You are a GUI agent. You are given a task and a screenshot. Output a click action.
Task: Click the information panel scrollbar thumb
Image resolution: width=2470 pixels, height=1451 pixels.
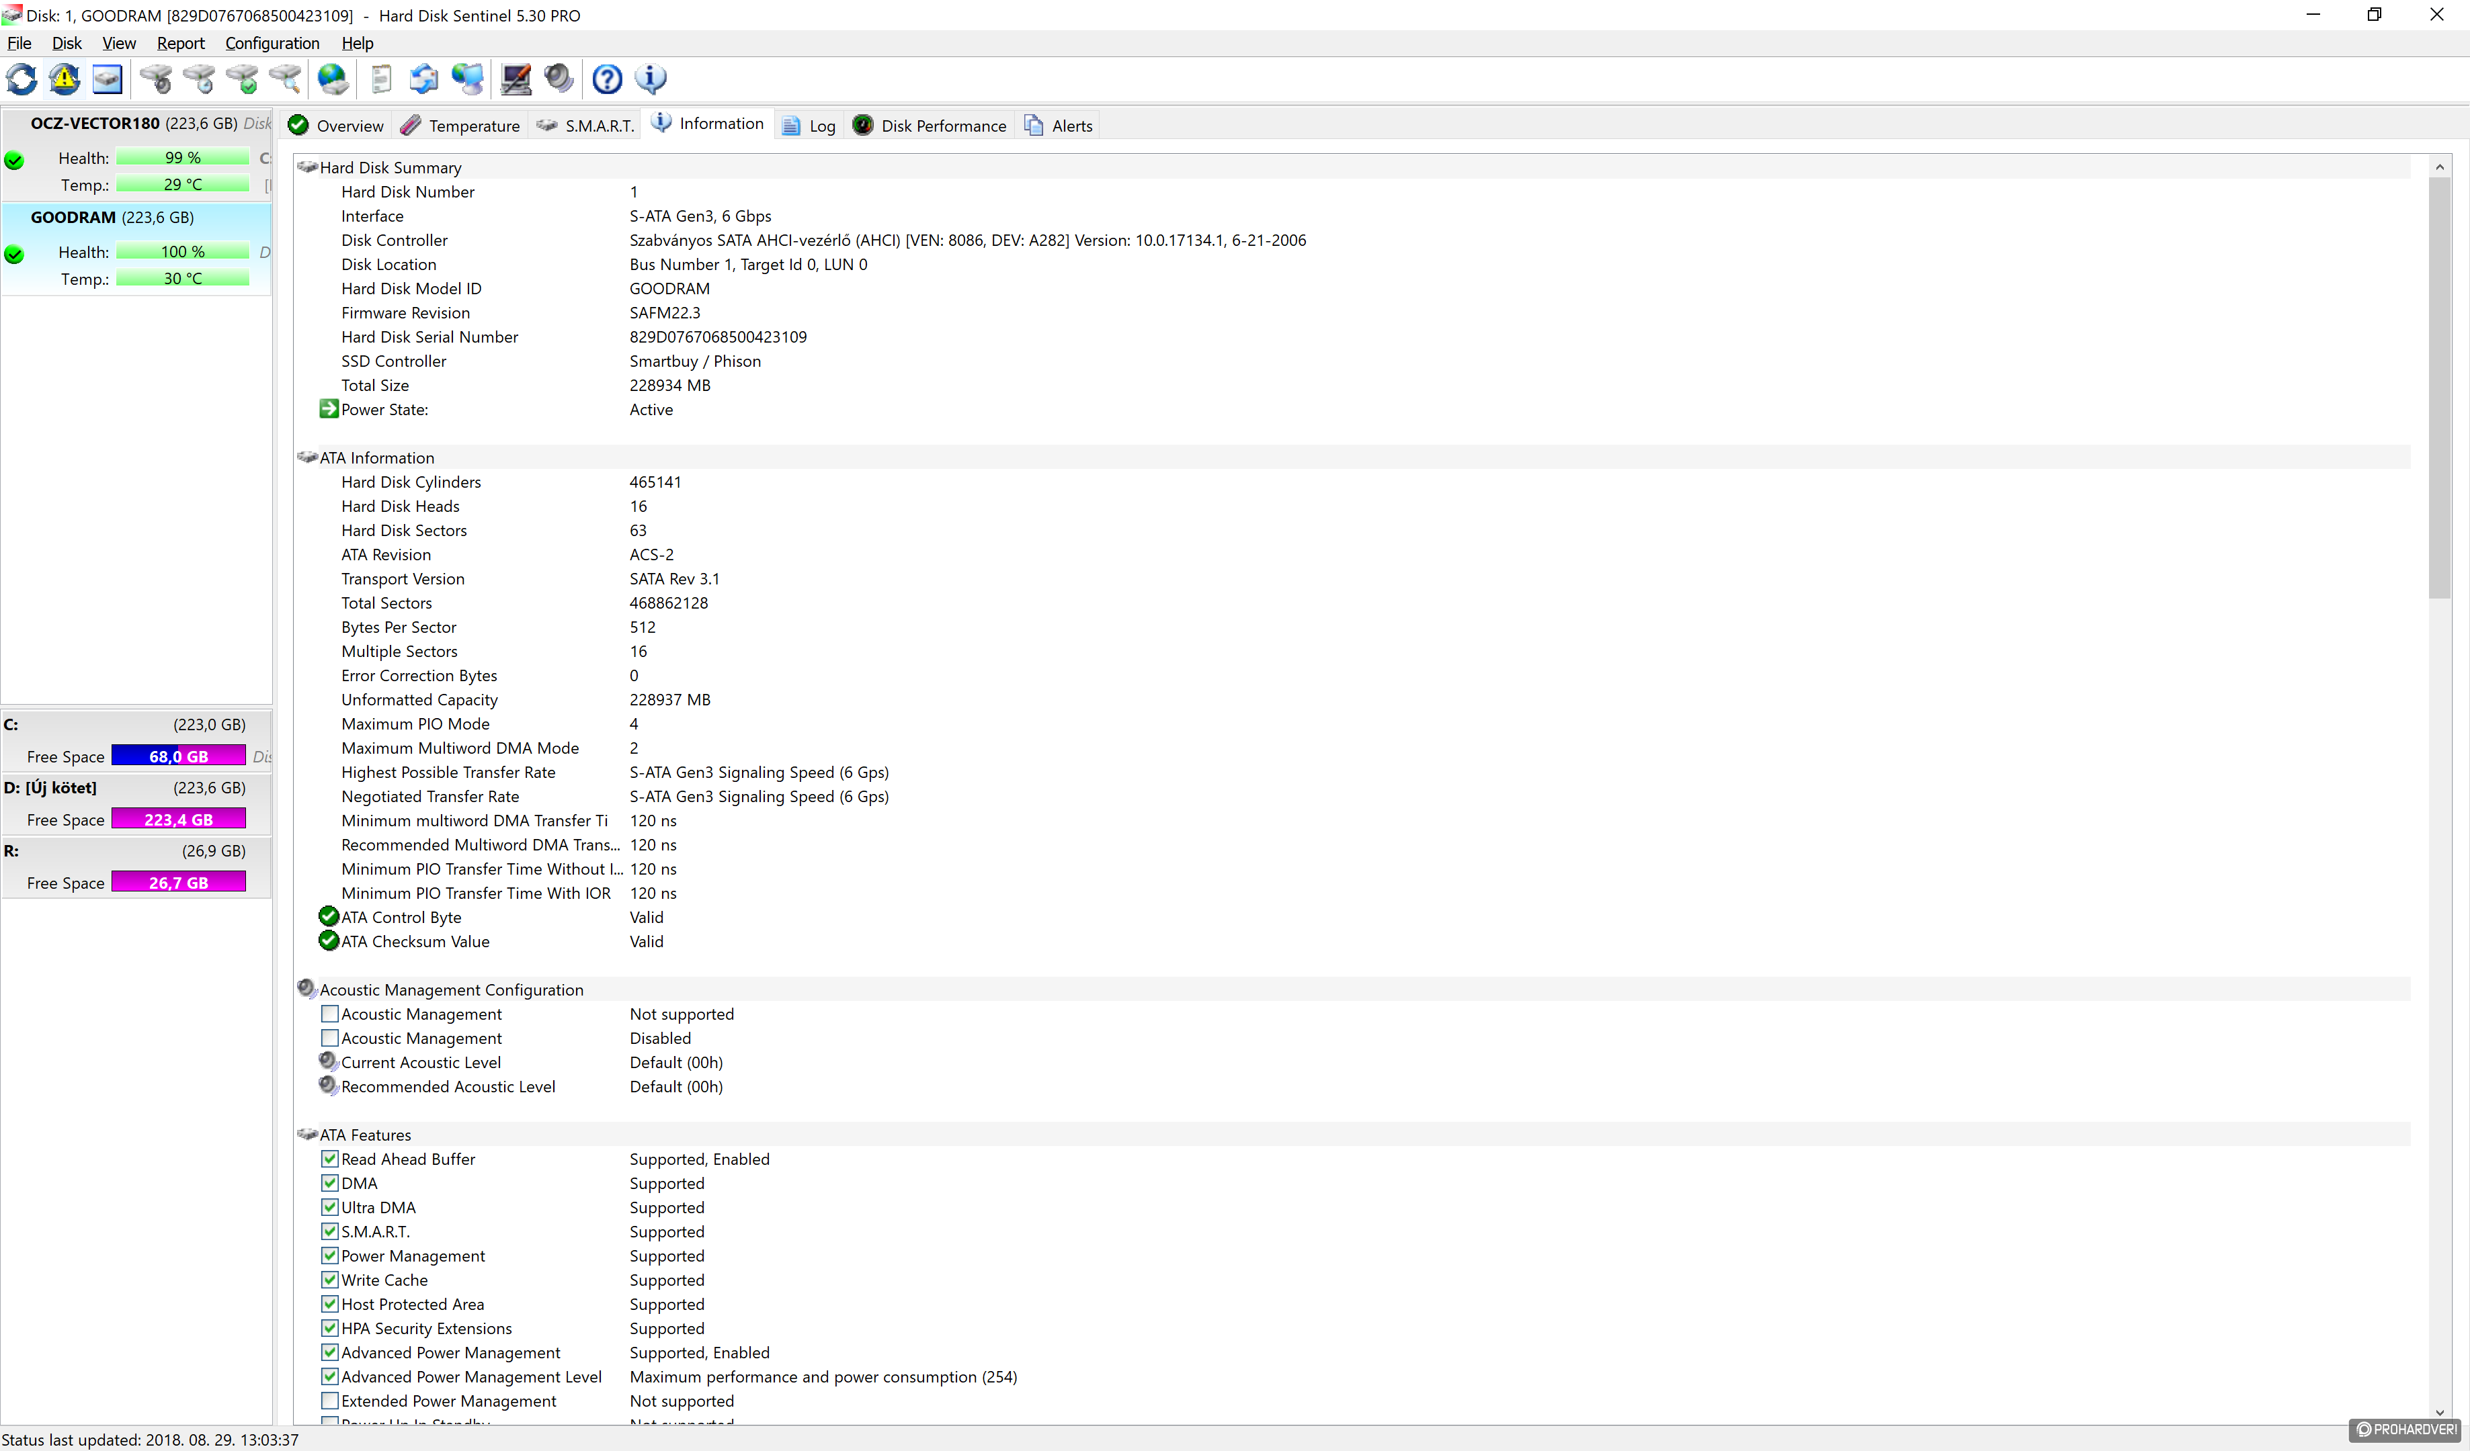(2438, 388)
